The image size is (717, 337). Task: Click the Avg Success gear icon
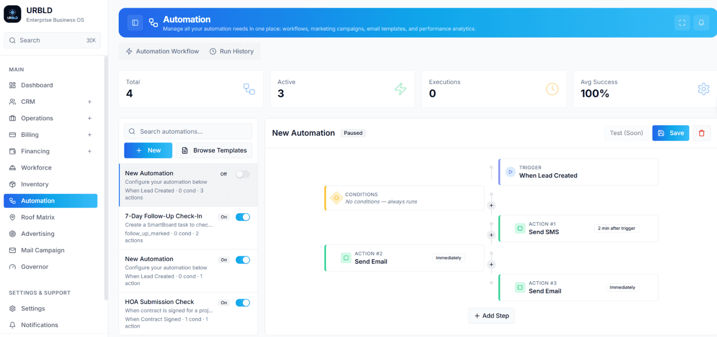coord(704,89)
